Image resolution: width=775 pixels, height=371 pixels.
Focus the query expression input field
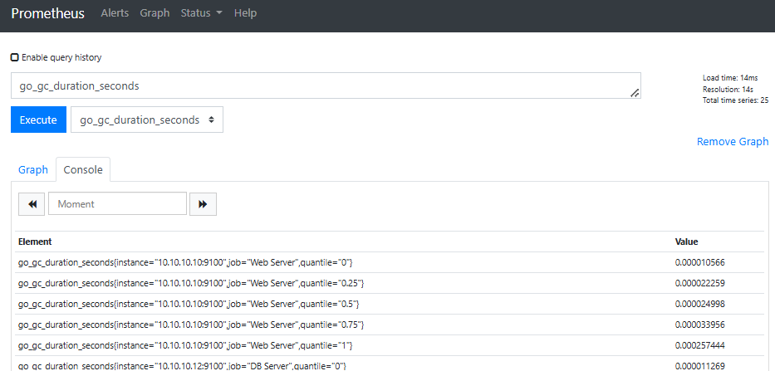(x=326, y=86)
